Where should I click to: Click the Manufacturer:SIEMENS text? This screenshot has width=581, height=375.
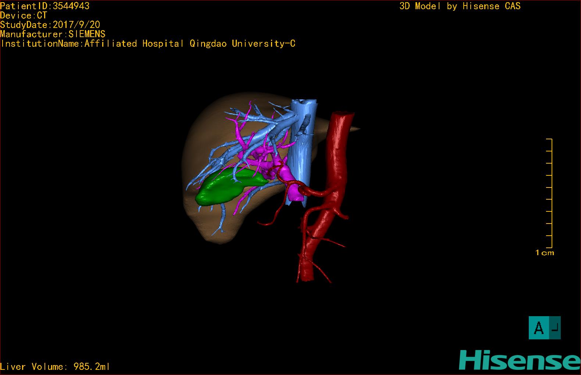coord(53,34)
